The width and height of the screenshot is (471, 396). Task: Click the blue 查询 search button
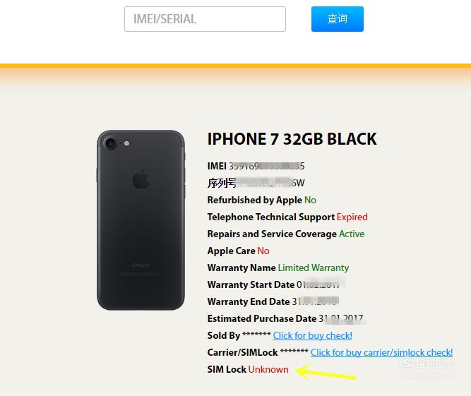click(338, 19)
